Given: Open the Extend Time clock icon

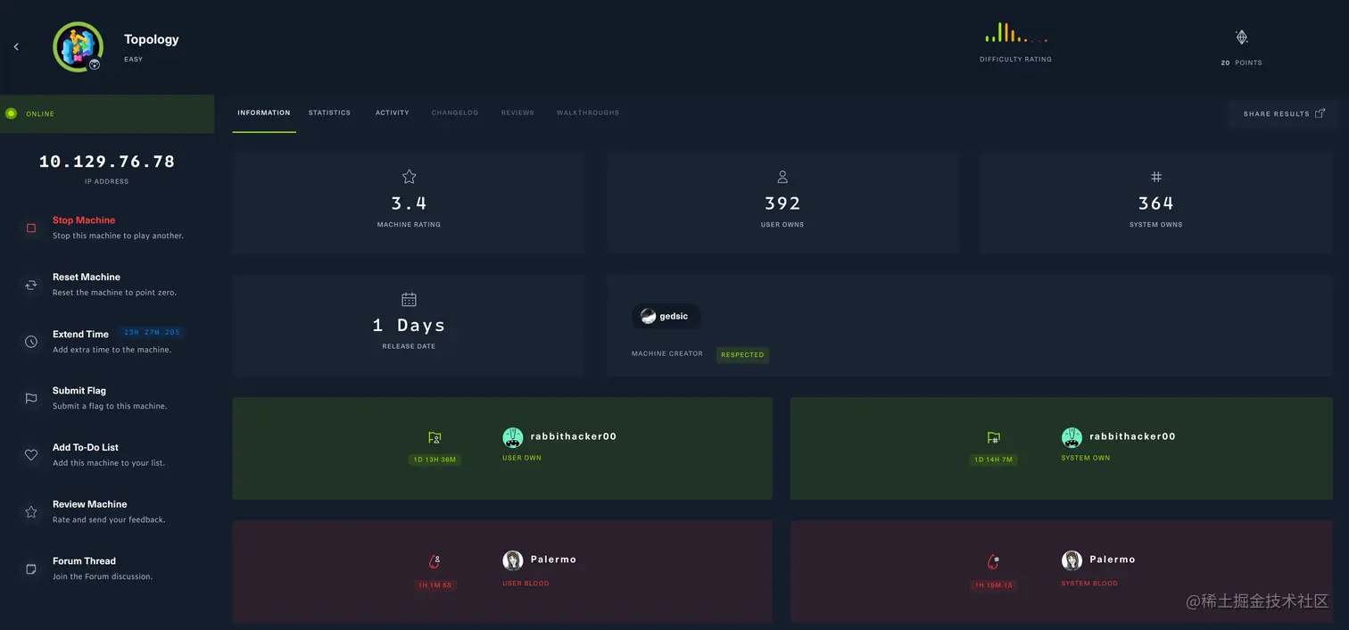Looking at the screenshot, I should coord(30,341).
